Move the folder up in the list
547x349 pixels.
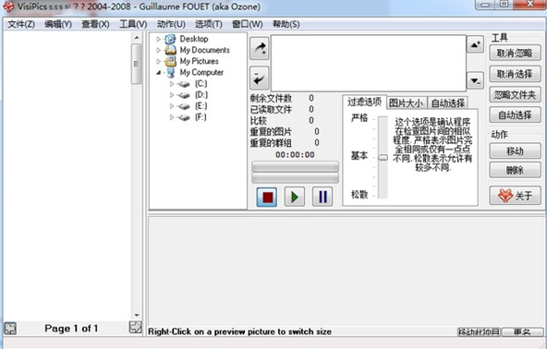[475, 44]
